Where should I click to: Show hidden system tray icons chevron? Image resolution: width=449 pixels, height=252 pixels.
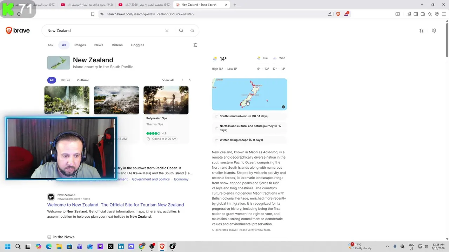387,246
